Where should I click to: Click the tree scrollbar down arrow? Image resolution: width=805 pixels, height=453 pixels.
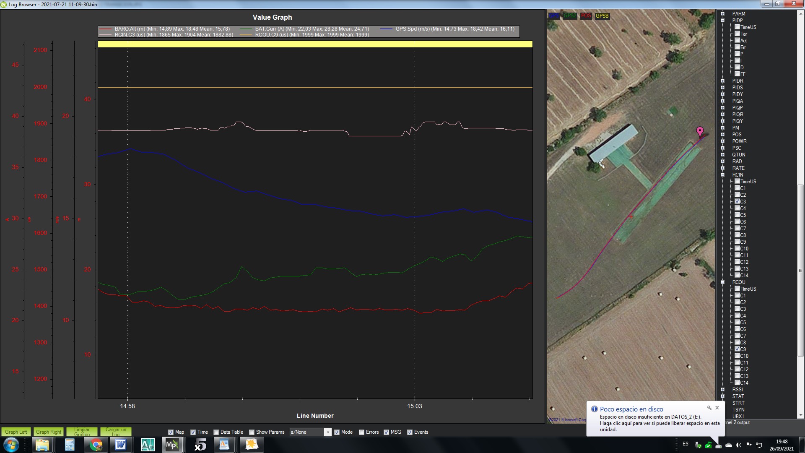(800, 416)
